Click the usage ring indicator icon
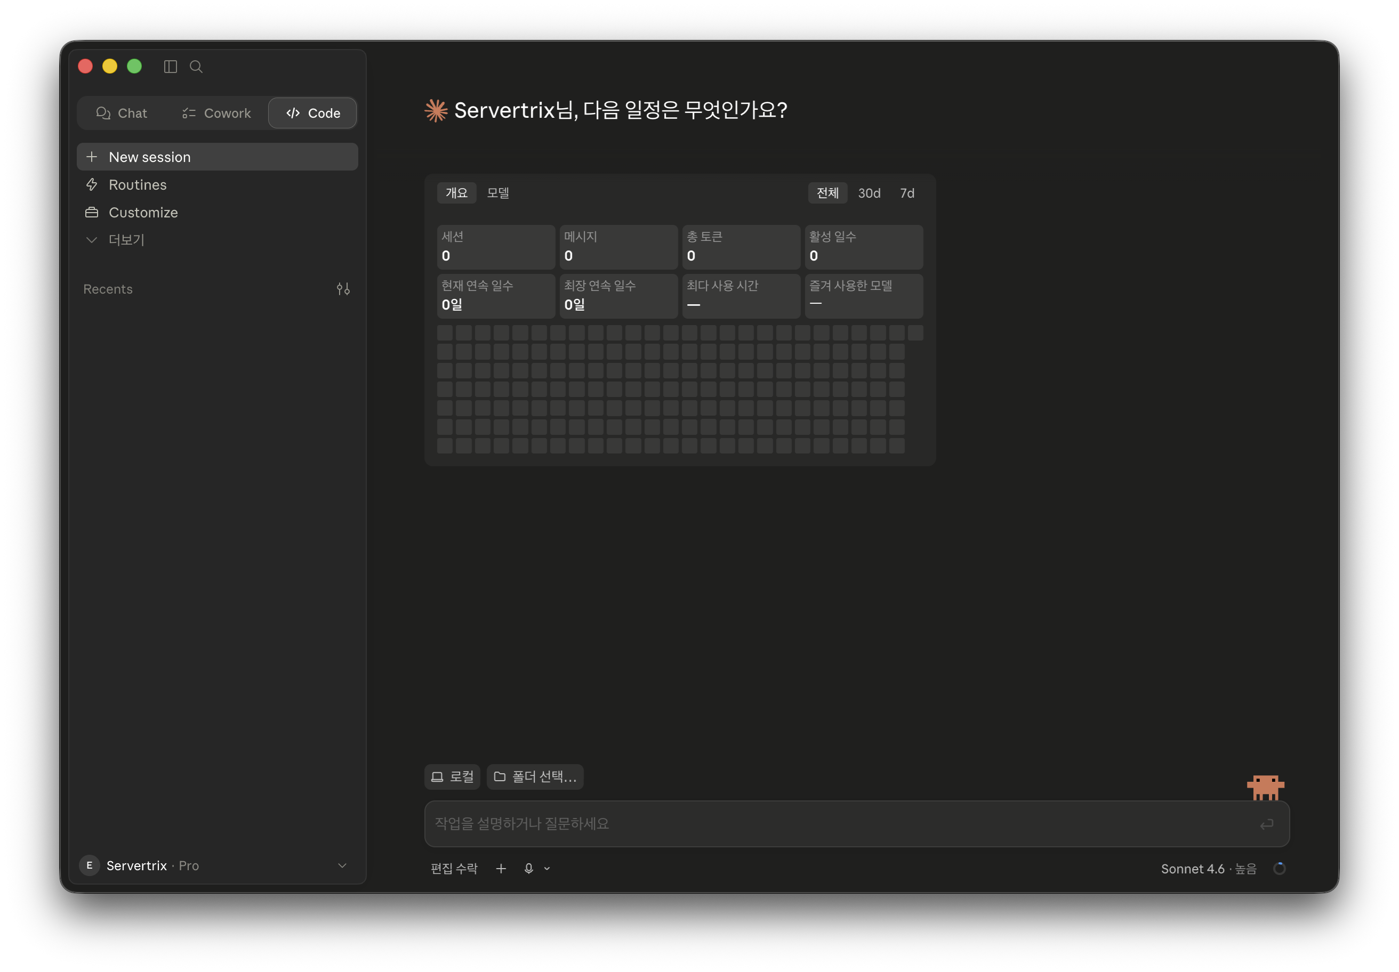The height and width of the screenshot is (972, 1399). [x=1280, y=869]
